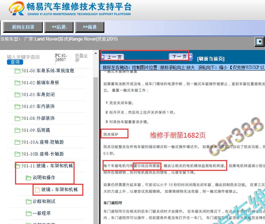This screenshot has height=224, width=265.
Task: Click folder icon of 501-09 row
Action: (x=17, y=130)
